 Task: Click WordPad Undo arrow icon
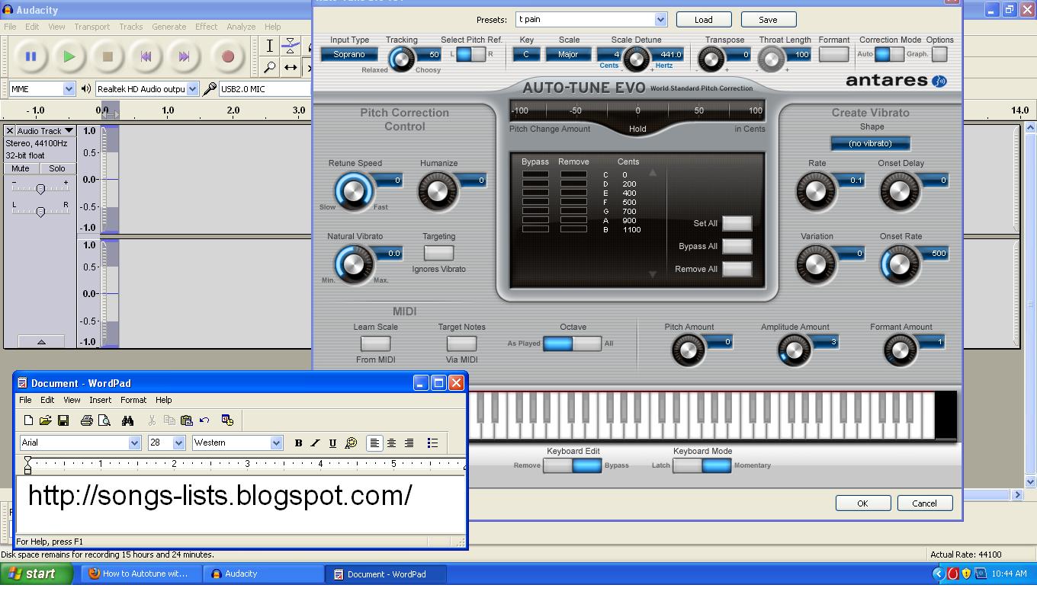(204, 420)
